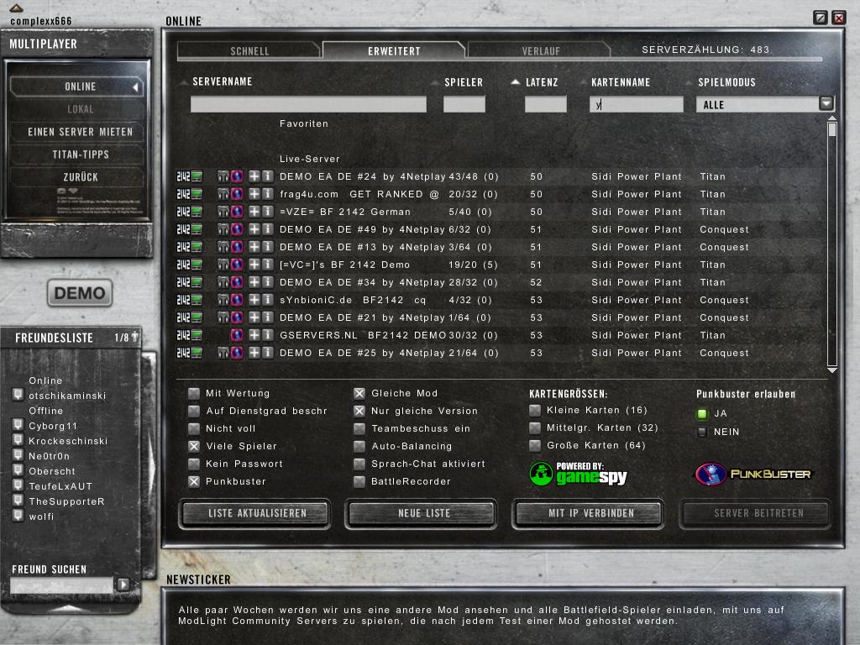Click the Liste aktualisieren button

point(256,513)
